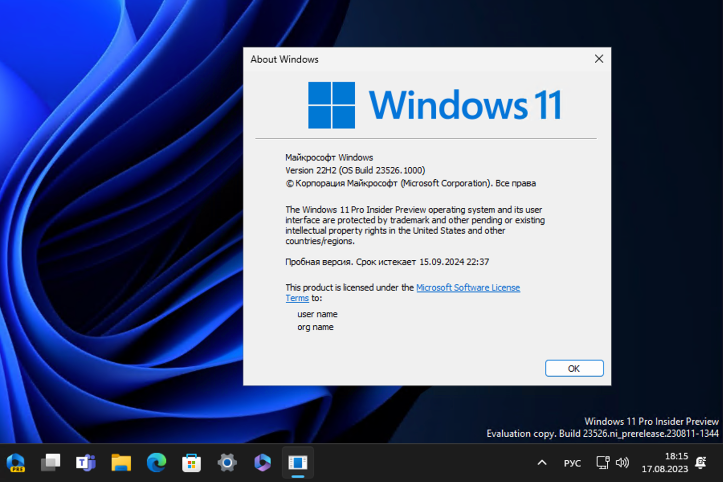Image resolution: width=723 pixels, height=482 pixels.
Task: Close the About Windows dialog
Action: pyautogui.click(x=599, y=59)
